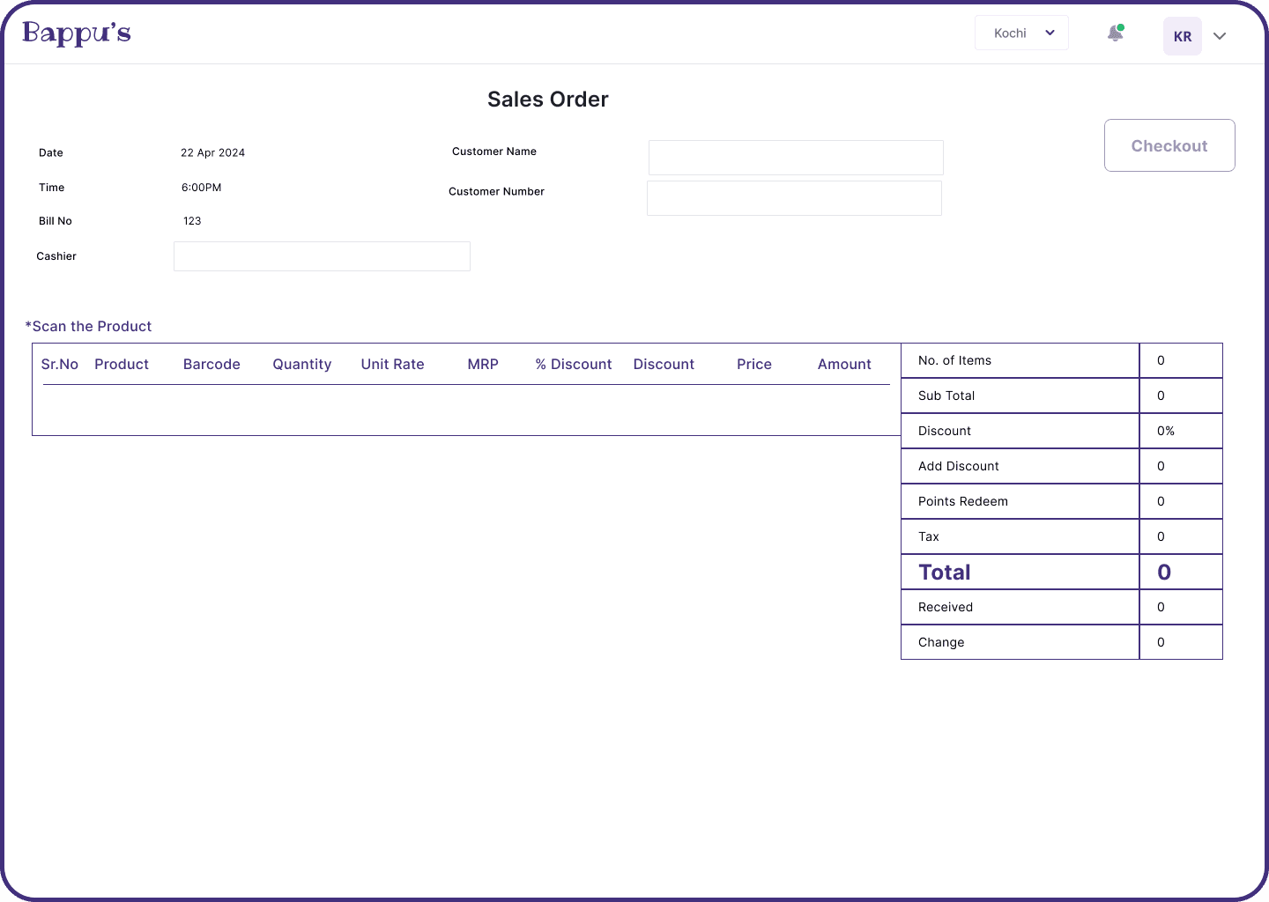Click the date value 22 Apr 2024

click(212, 152)
